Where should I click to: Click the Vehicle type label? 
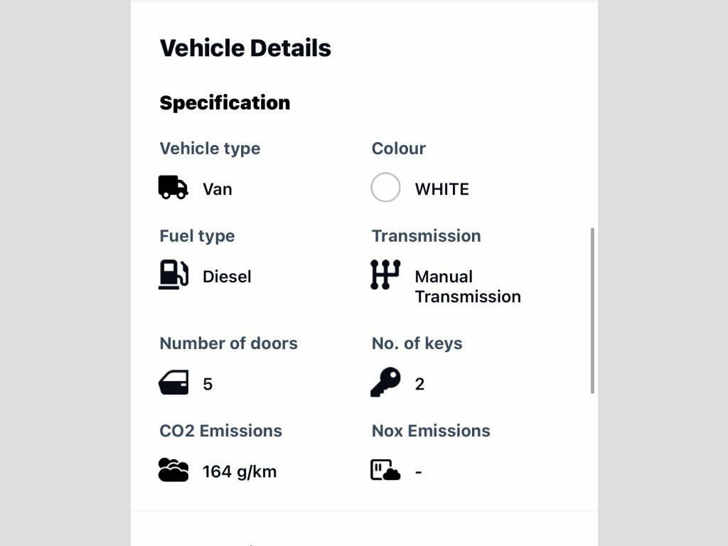click(210, 149)
